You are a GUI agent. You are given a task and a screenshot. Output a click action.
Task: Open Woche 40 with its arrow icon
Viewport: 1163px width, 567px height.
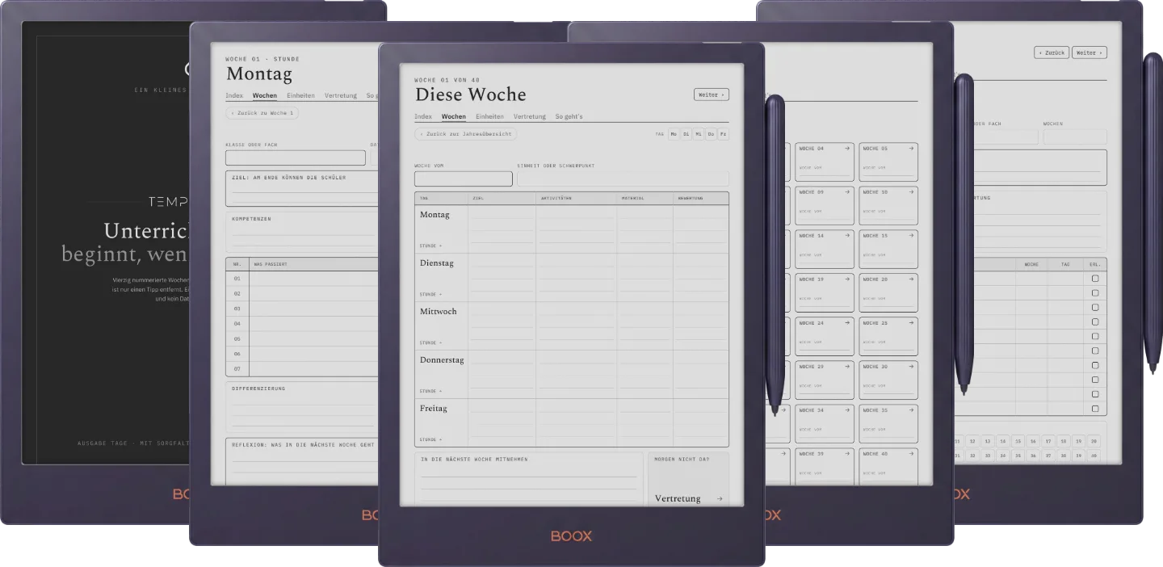[911, 453]
